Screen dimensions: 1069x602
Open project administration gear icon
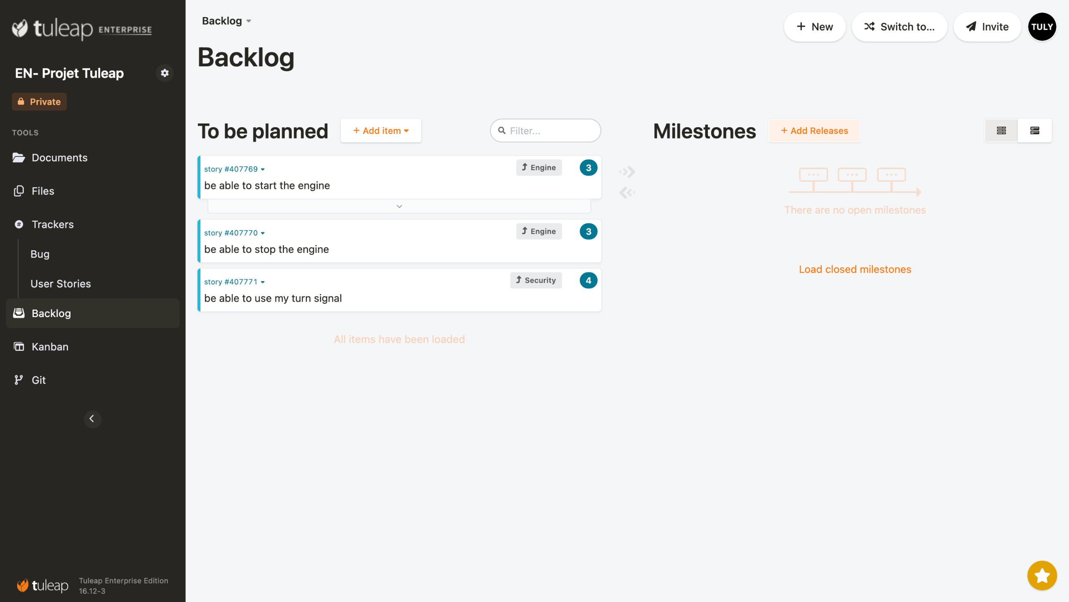[x=165, y=73]
